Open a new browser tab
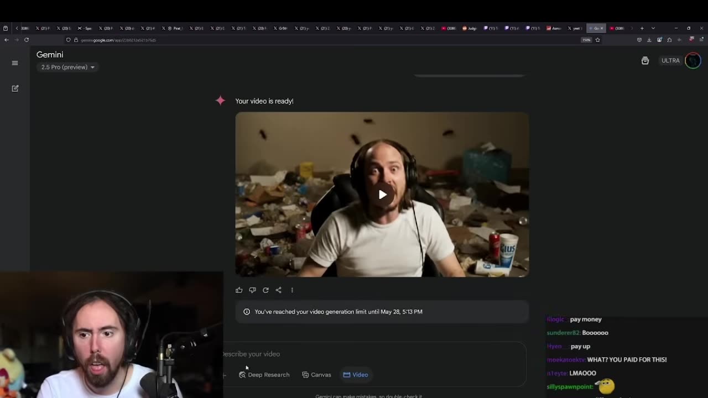 (x=642, y=28)
